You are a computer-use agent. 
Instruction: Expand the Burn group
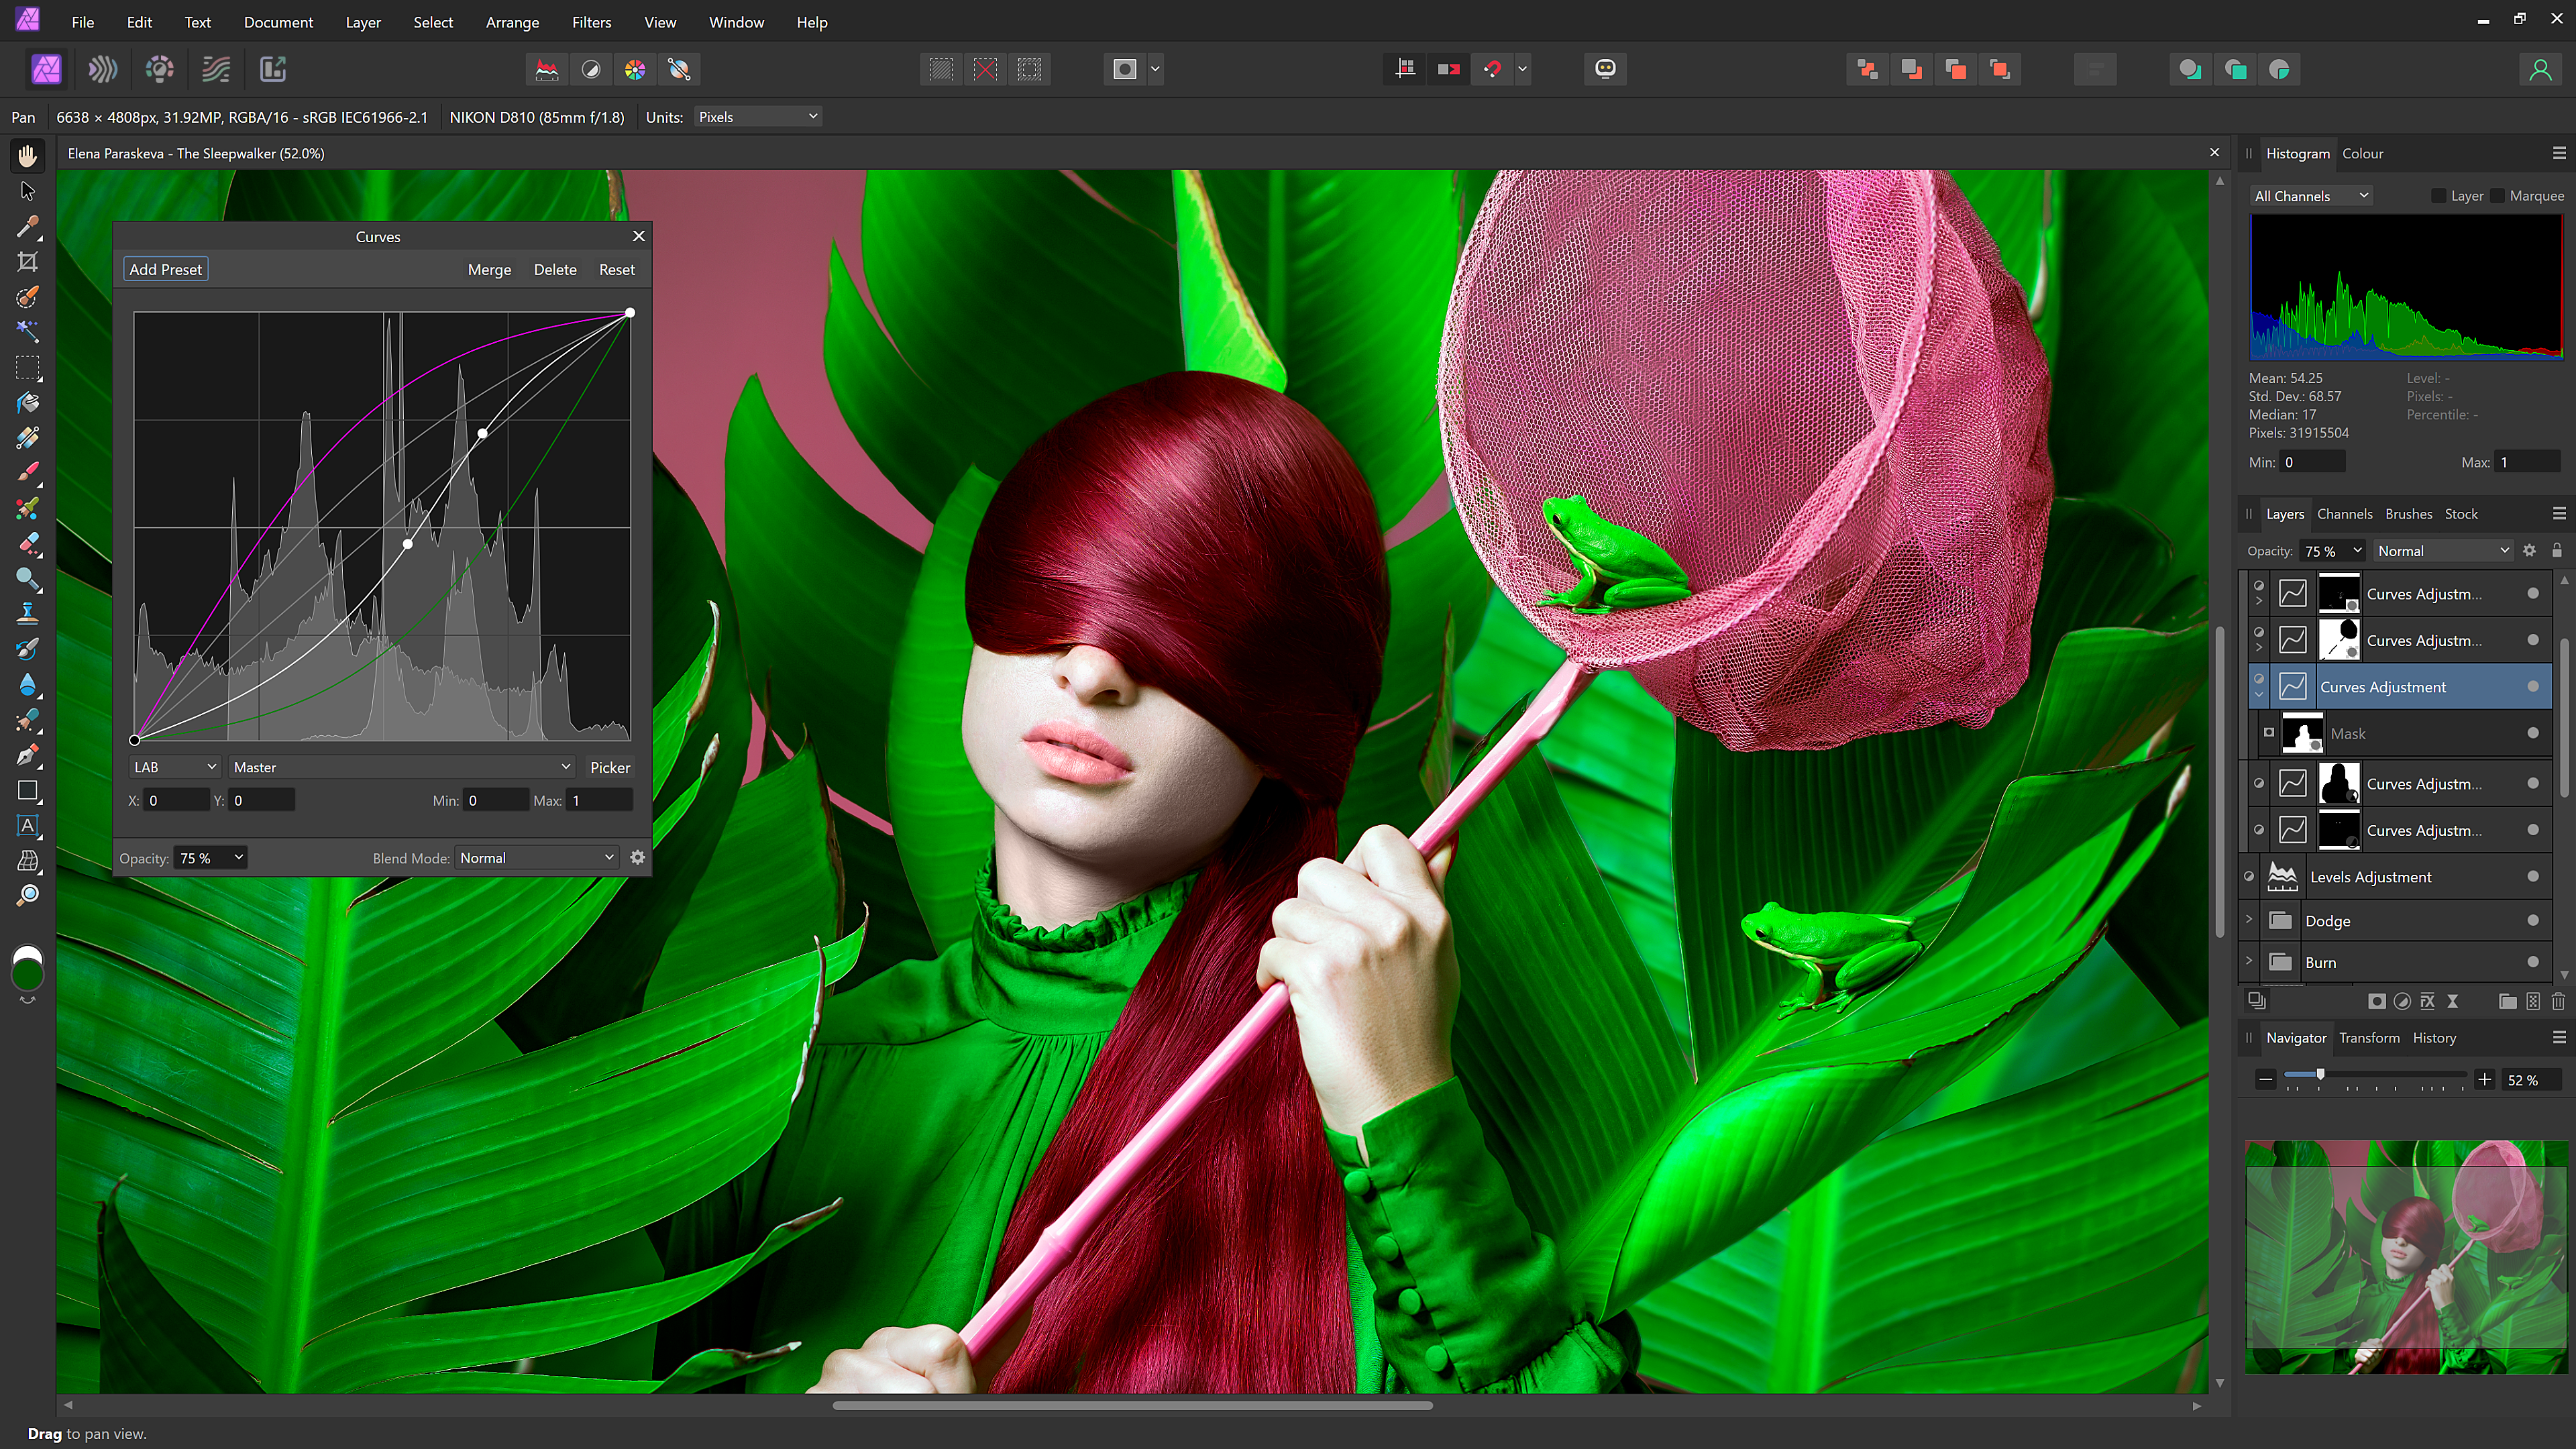click(x=2249, y=961)
